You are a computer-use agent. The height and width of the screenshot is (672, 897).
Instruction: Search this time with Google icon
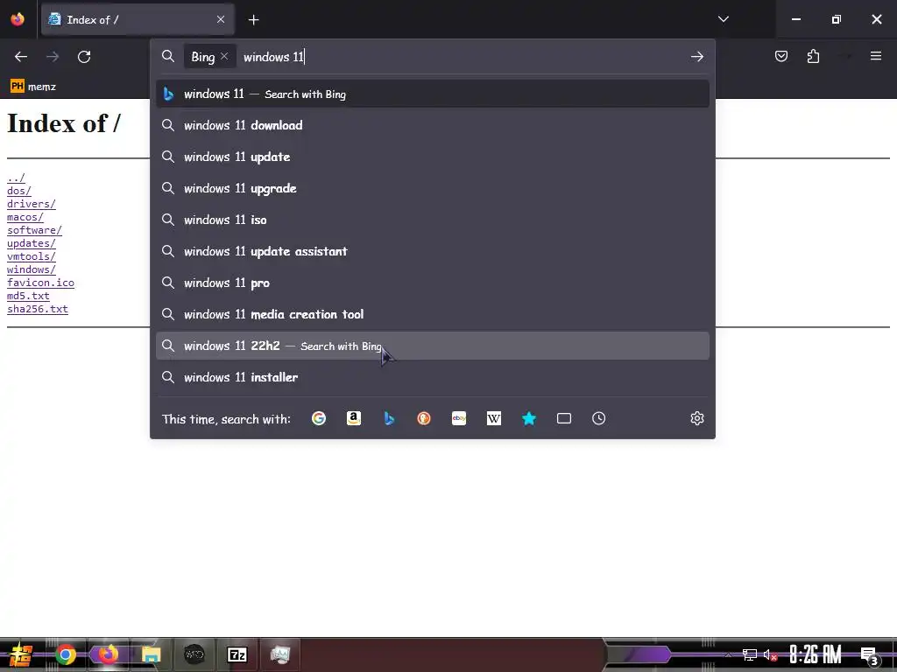coord(319,418)
